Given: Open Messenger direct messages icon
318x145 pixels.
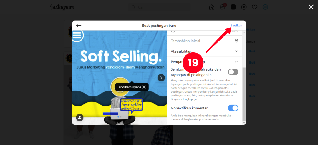Looking at the screenshot, I should click(x=223, y=7).
